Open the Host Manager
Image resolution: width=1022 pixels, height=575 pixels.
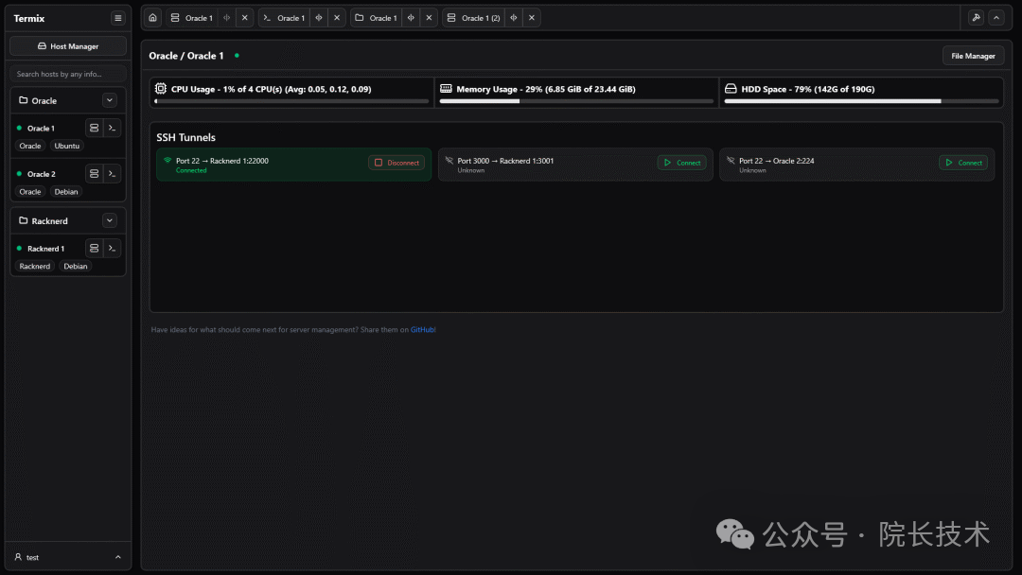pyautogui.click(x=68, y=46)
